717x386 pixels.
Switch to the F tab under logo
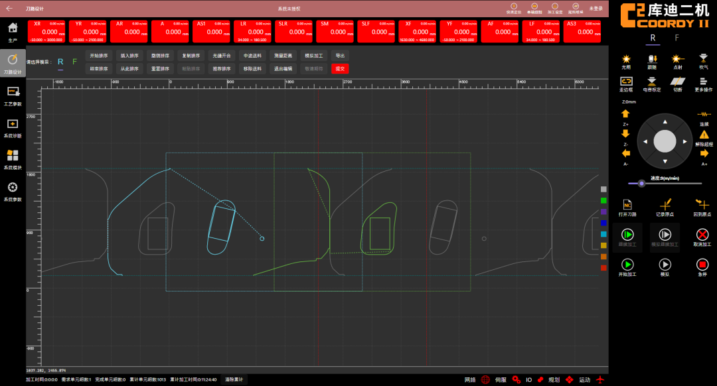[677, 38]
